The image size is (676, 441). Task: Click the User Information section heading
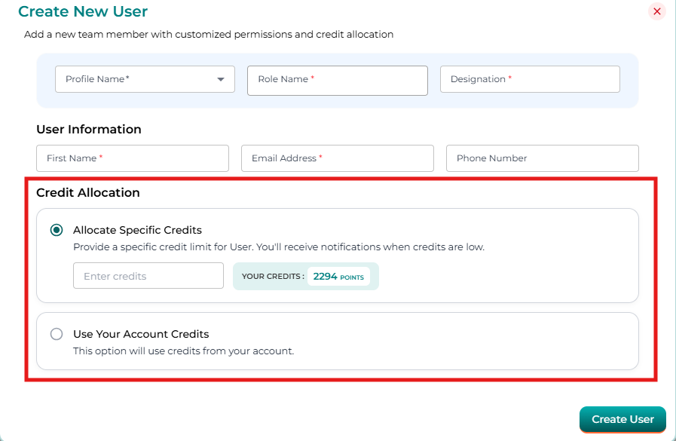(89, 130)
